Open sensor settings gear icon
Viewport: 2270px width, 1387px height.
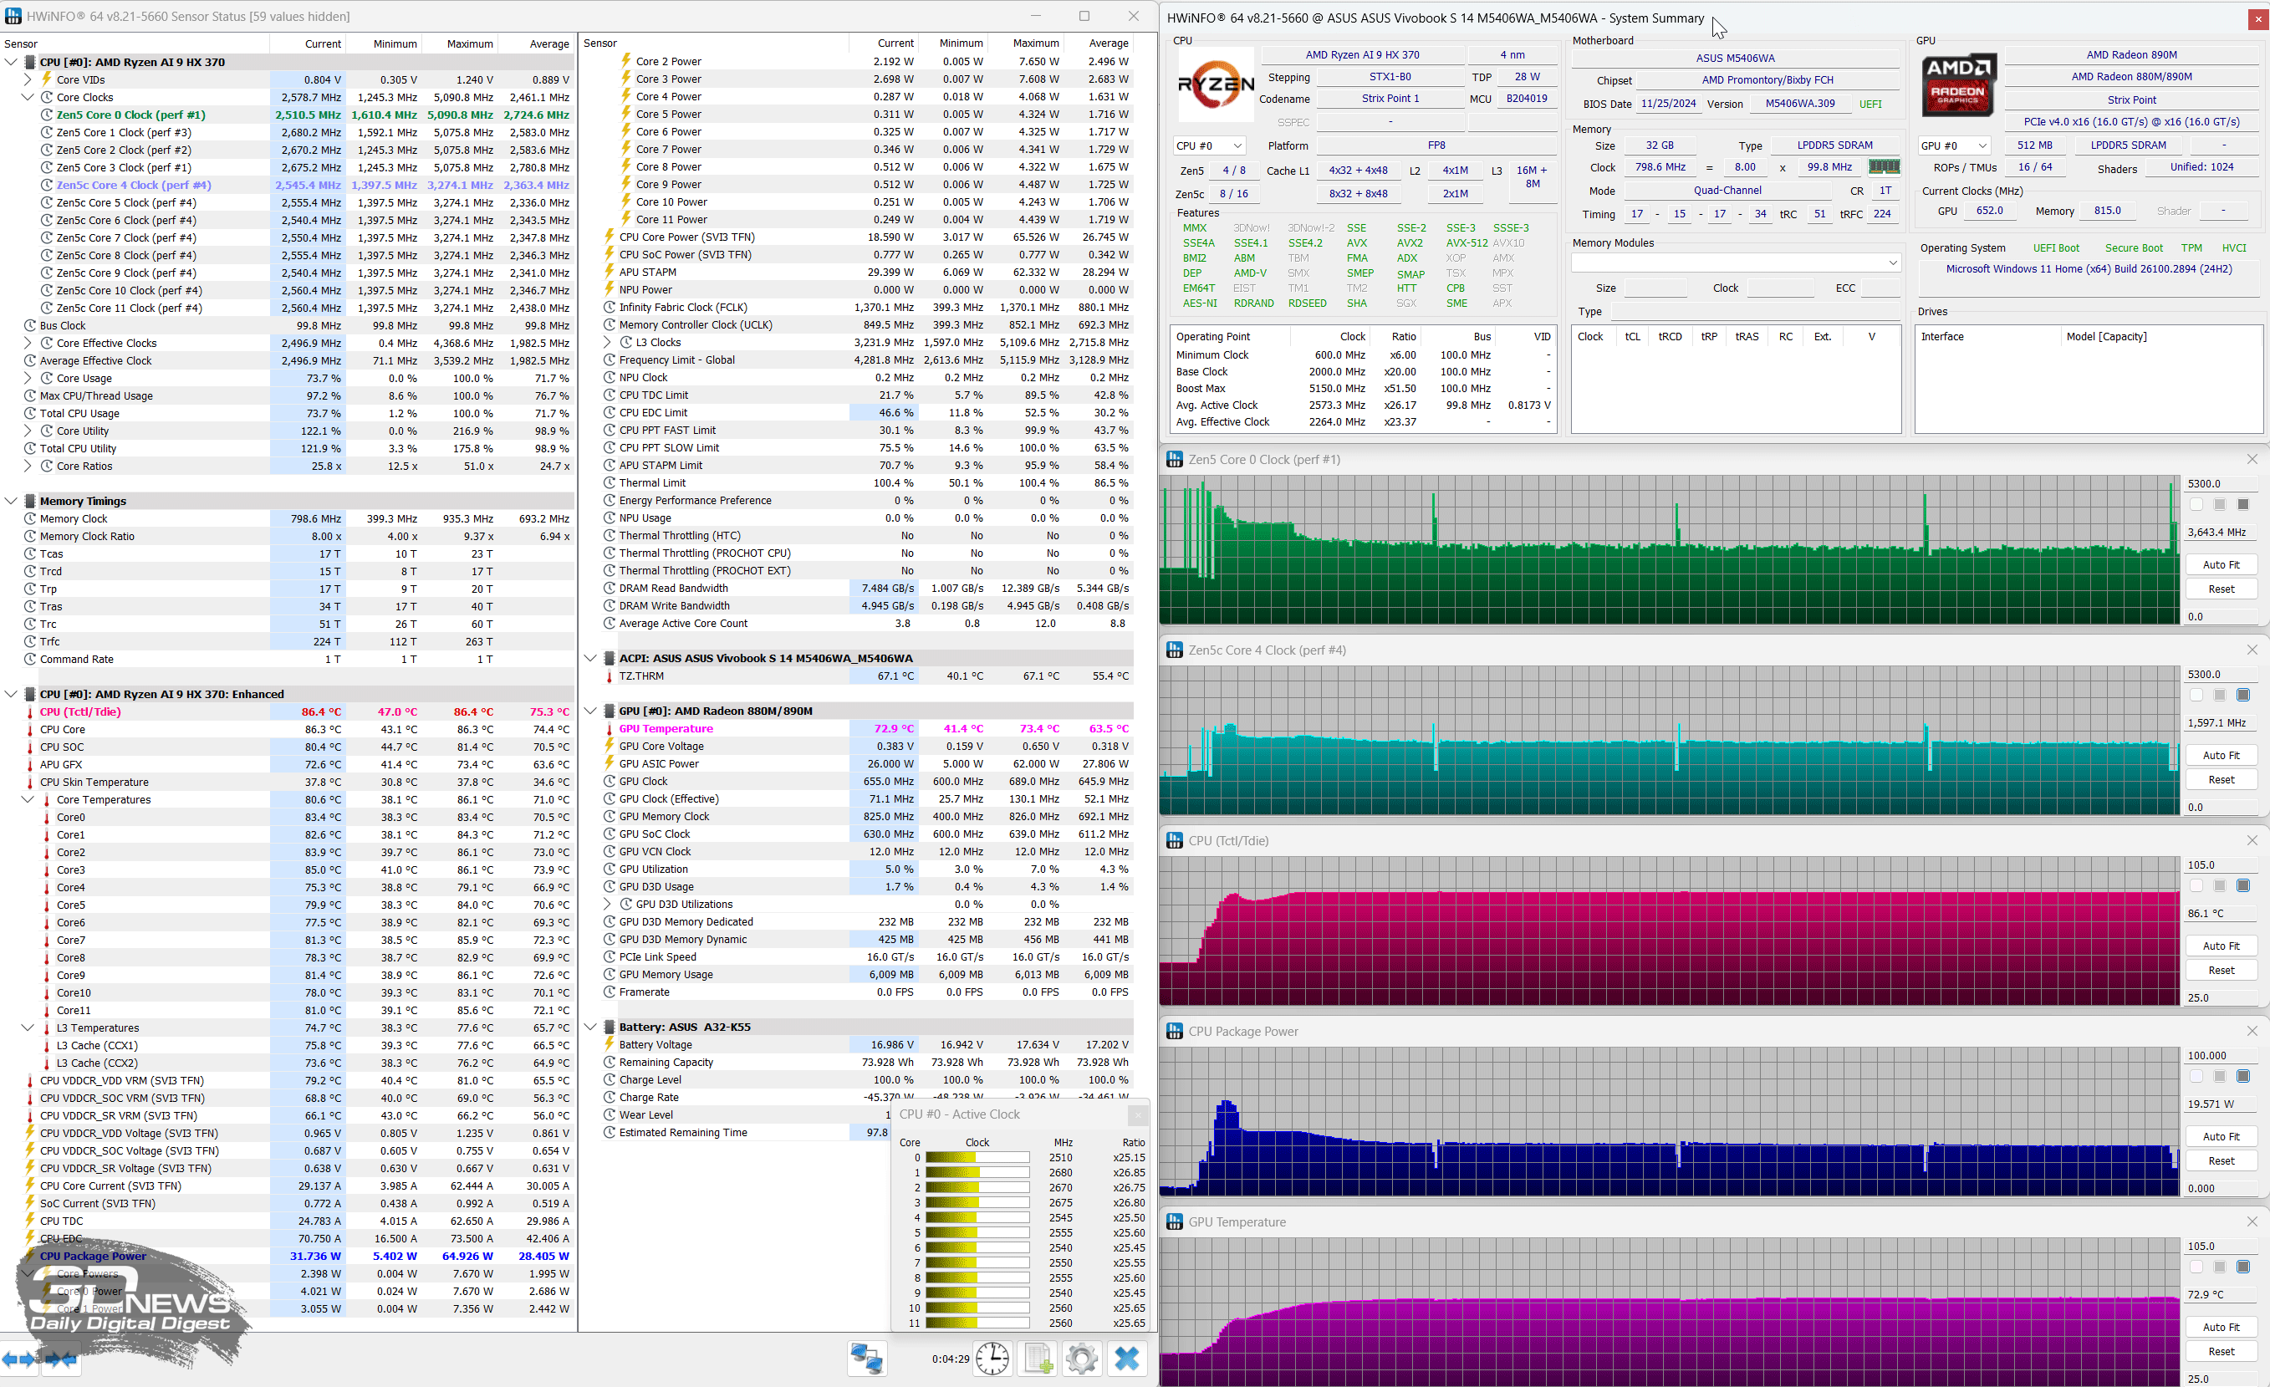(1082, 1359)
